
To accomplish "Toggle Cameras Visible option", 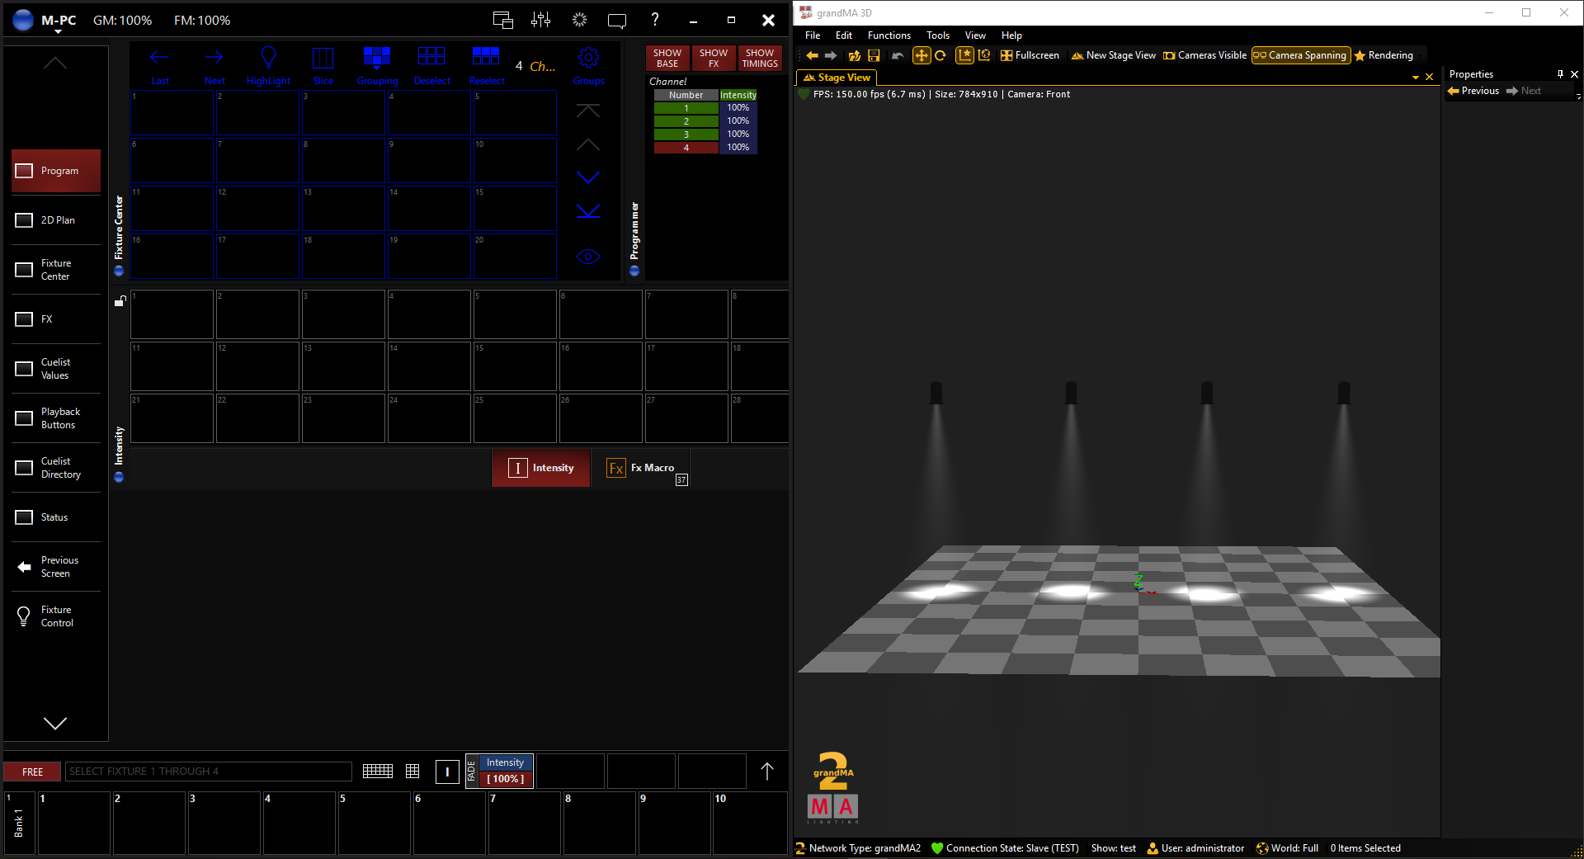I will (1204, 55).
